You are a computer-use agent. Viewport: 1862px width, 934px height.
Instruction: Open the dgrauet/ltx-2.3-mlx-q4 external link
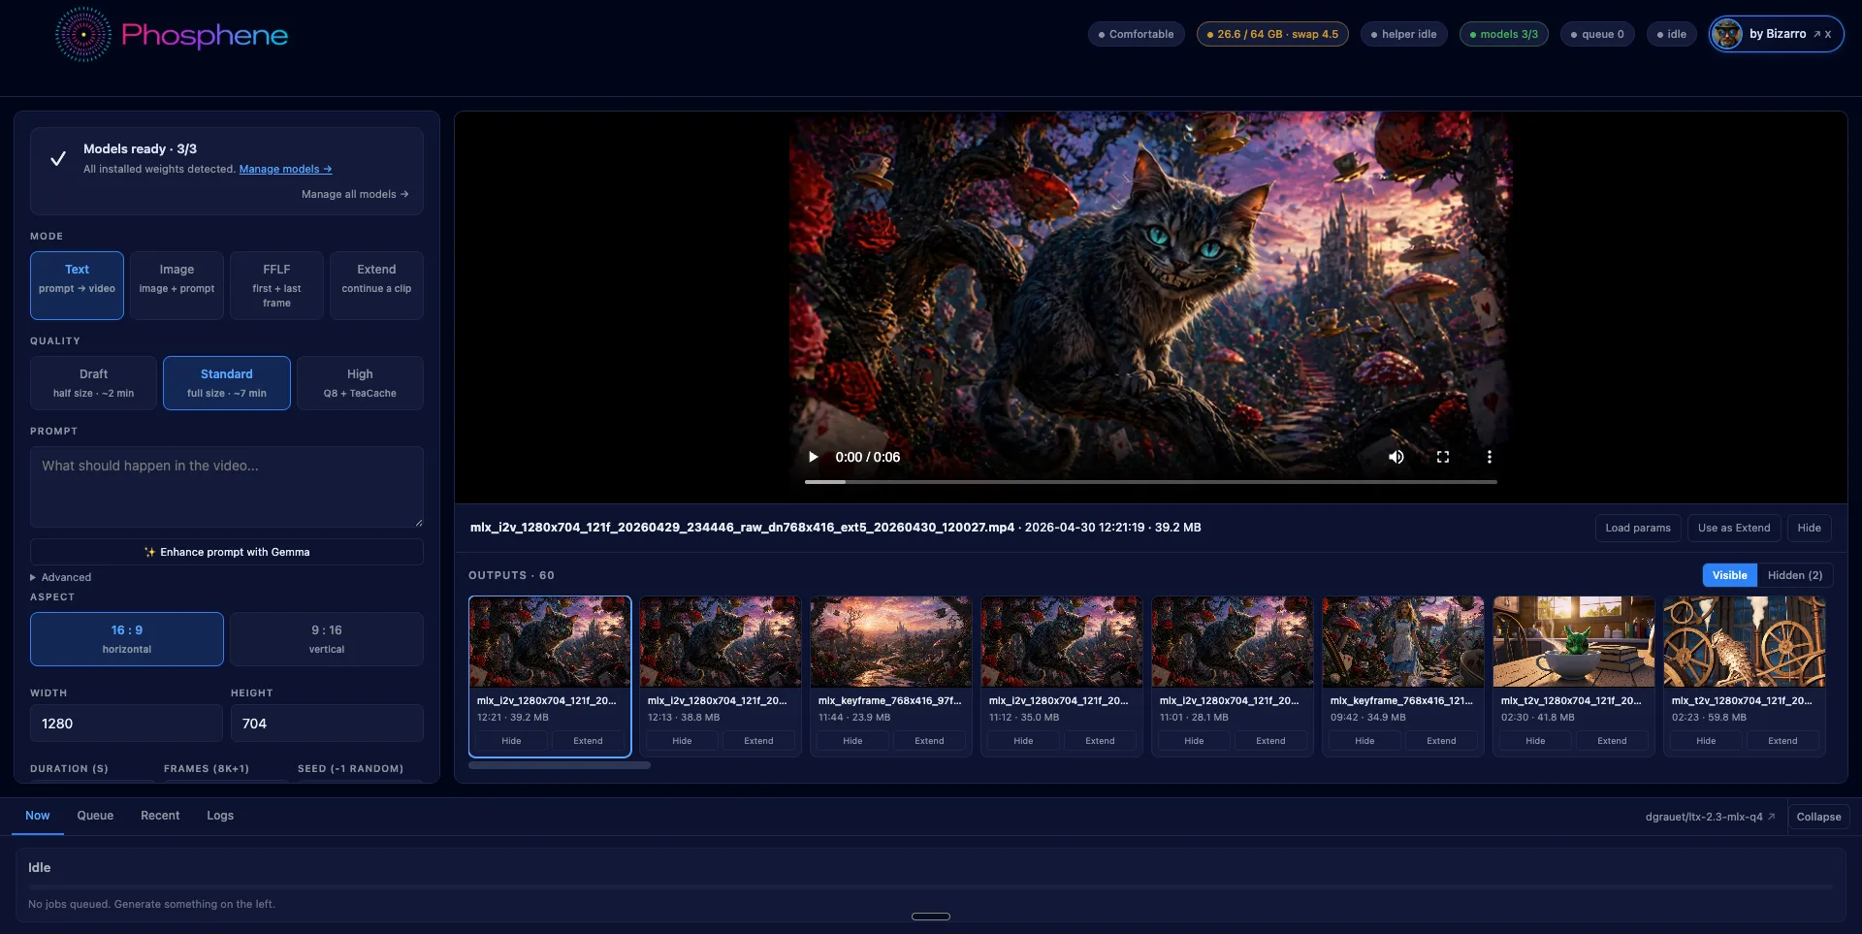point(1709,817)
